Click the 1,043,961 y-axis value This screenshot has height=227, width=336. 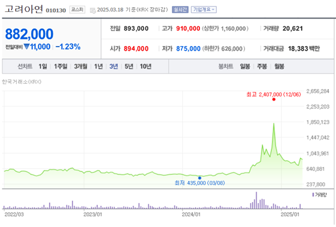coord(317,154)
